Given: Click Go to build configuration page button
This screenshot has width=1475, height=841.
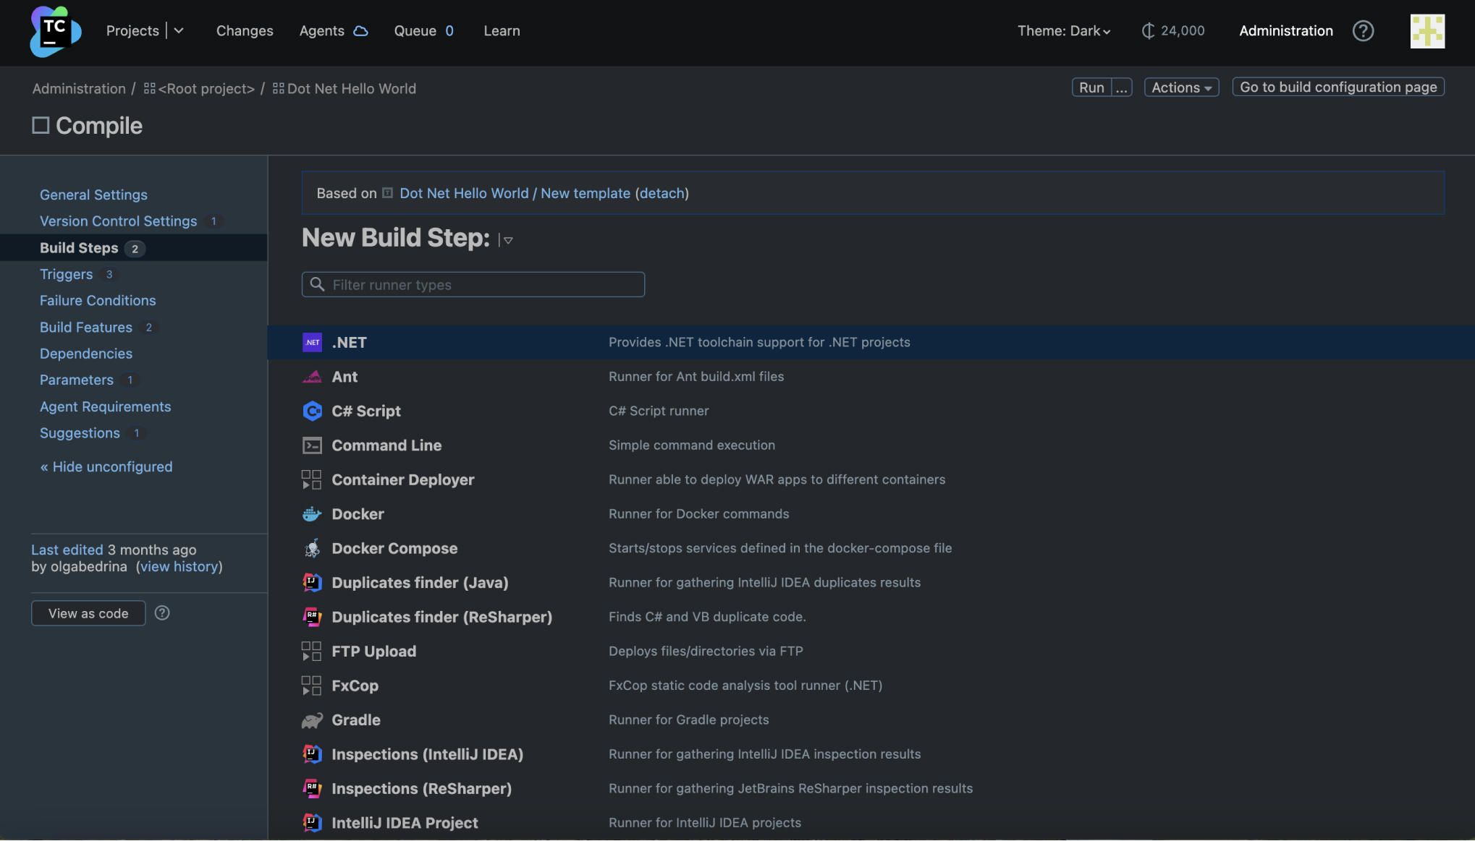Looking at the screenshot, I should (1338, 86).
